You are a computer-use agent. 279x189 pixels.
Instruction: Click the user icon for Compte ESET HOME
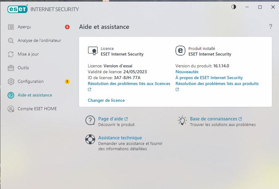click(11, 109)
